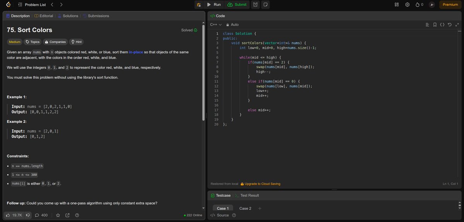This screenshot has width=464, height=222.
Task: Click the curly braces icon
Action: pyautogui.click(x=442, y=25)
